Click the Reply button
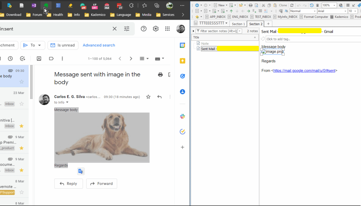This screenshot has height=206, width=361. [x=68, y=183]
